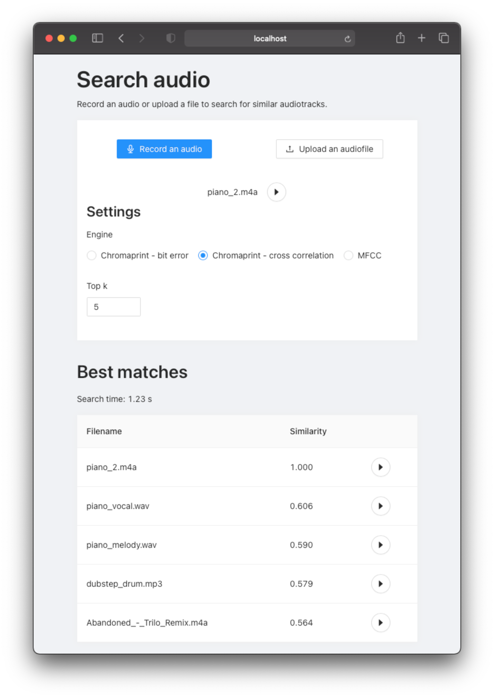Select Chromaprint - bit error engine
Screen dimensions: 494x698
pyautogui.click(x=92, y=255)
